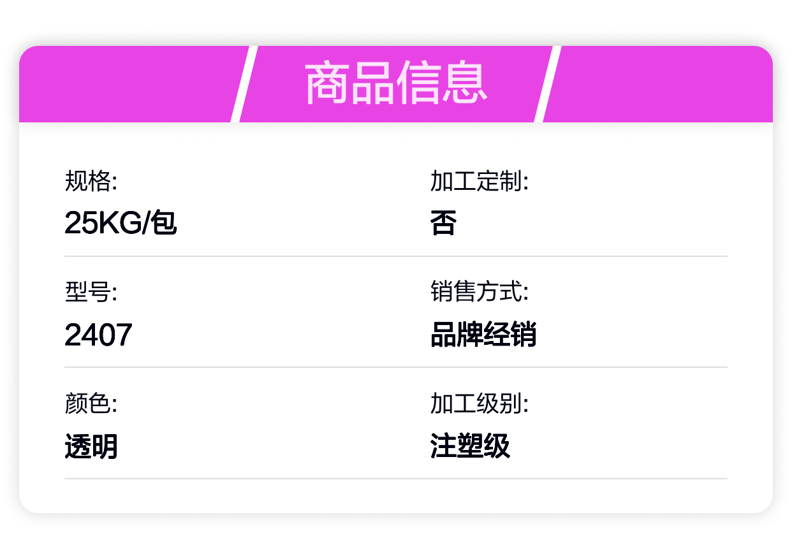Select the 型号 label

[91, 293]
